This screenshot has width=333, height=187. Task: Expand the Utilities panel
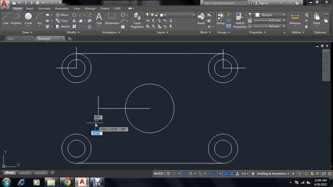pyautogui.click(x=298, y=32)
